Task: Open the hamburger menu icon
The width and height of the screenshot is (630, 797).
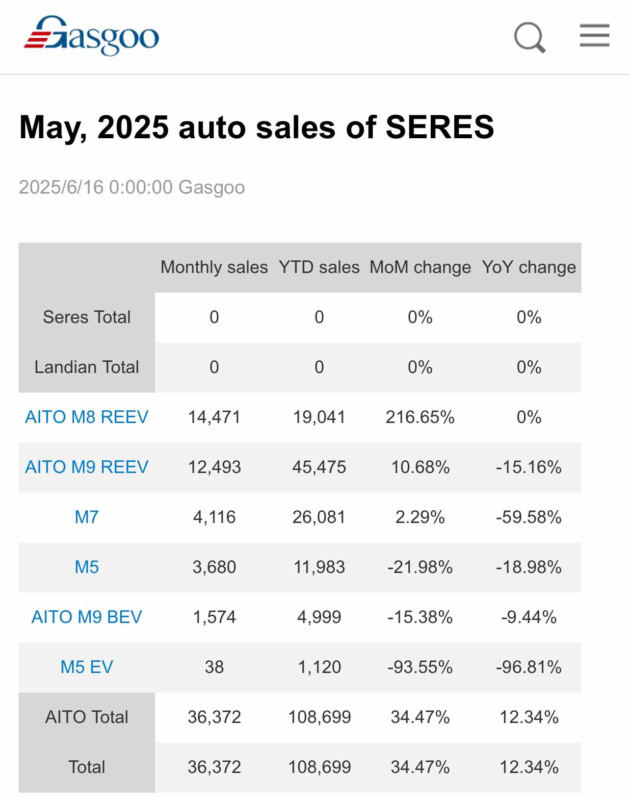Action: click(x=594, y=36)
